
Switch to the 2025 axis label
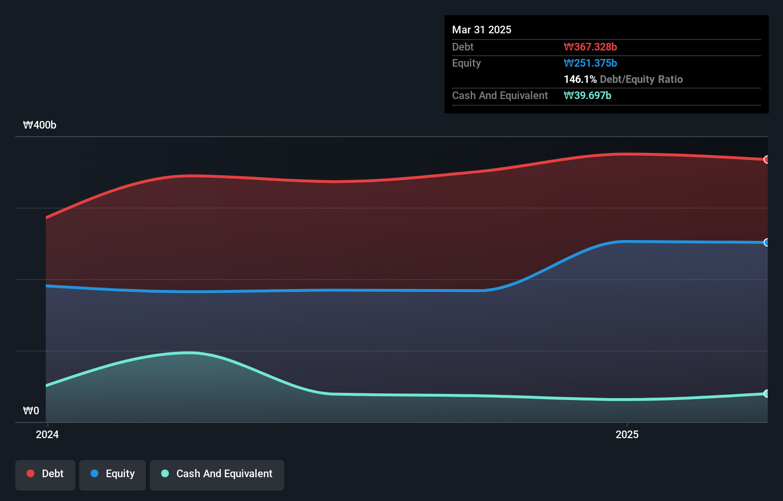coord(628,434)
